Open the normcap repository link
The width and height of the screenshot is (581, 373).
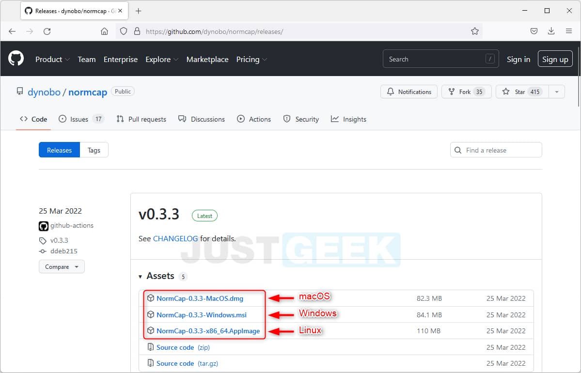88,92
